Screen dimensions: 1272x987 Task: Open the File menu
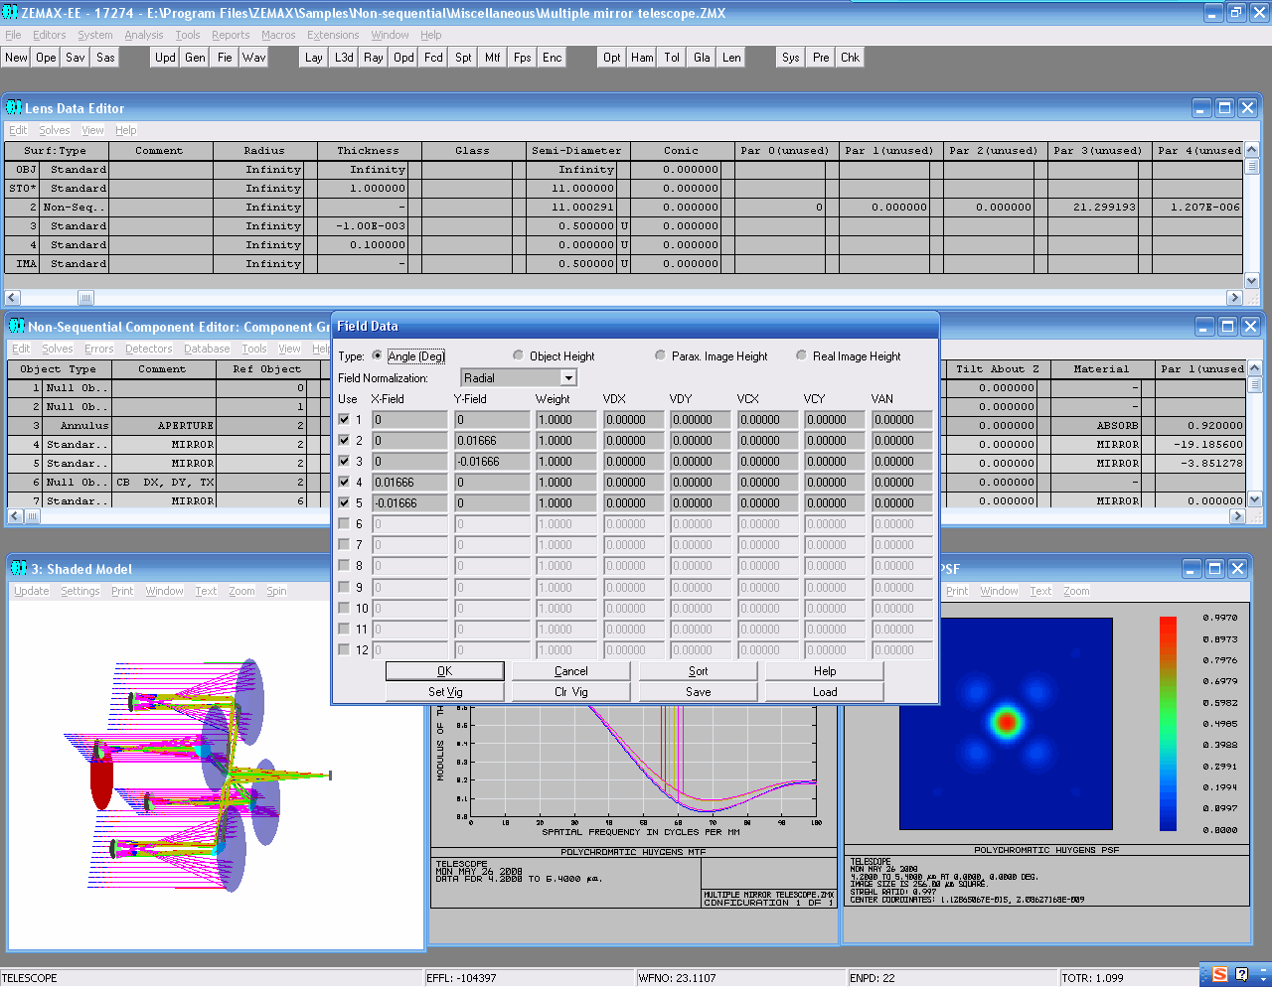coord(13,35)
